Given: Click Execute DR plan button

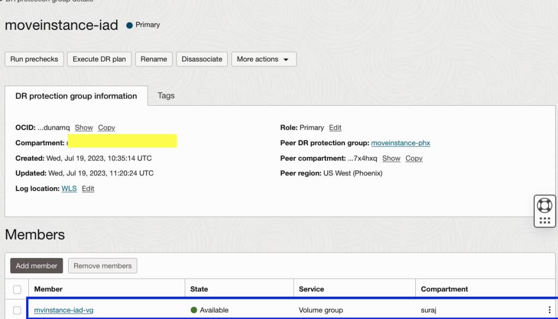Looking at the screenshot, I should pos(99,59).
